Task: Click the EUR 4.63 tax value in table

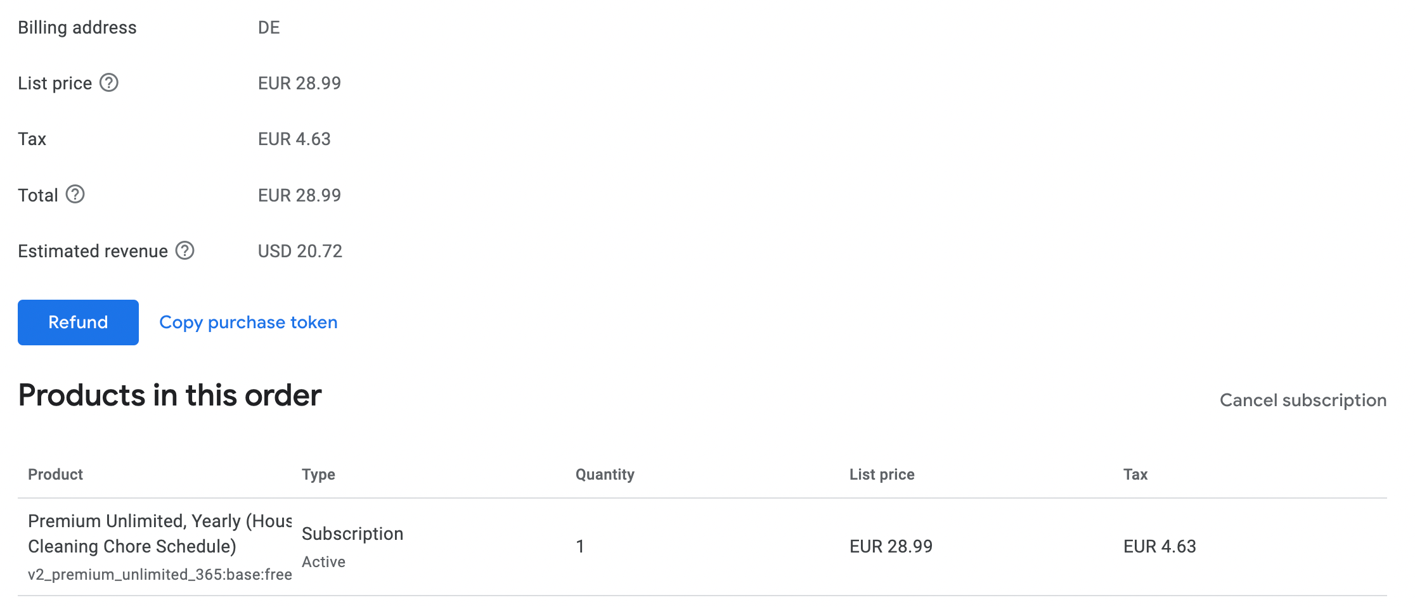Action: click(1160, 547)
